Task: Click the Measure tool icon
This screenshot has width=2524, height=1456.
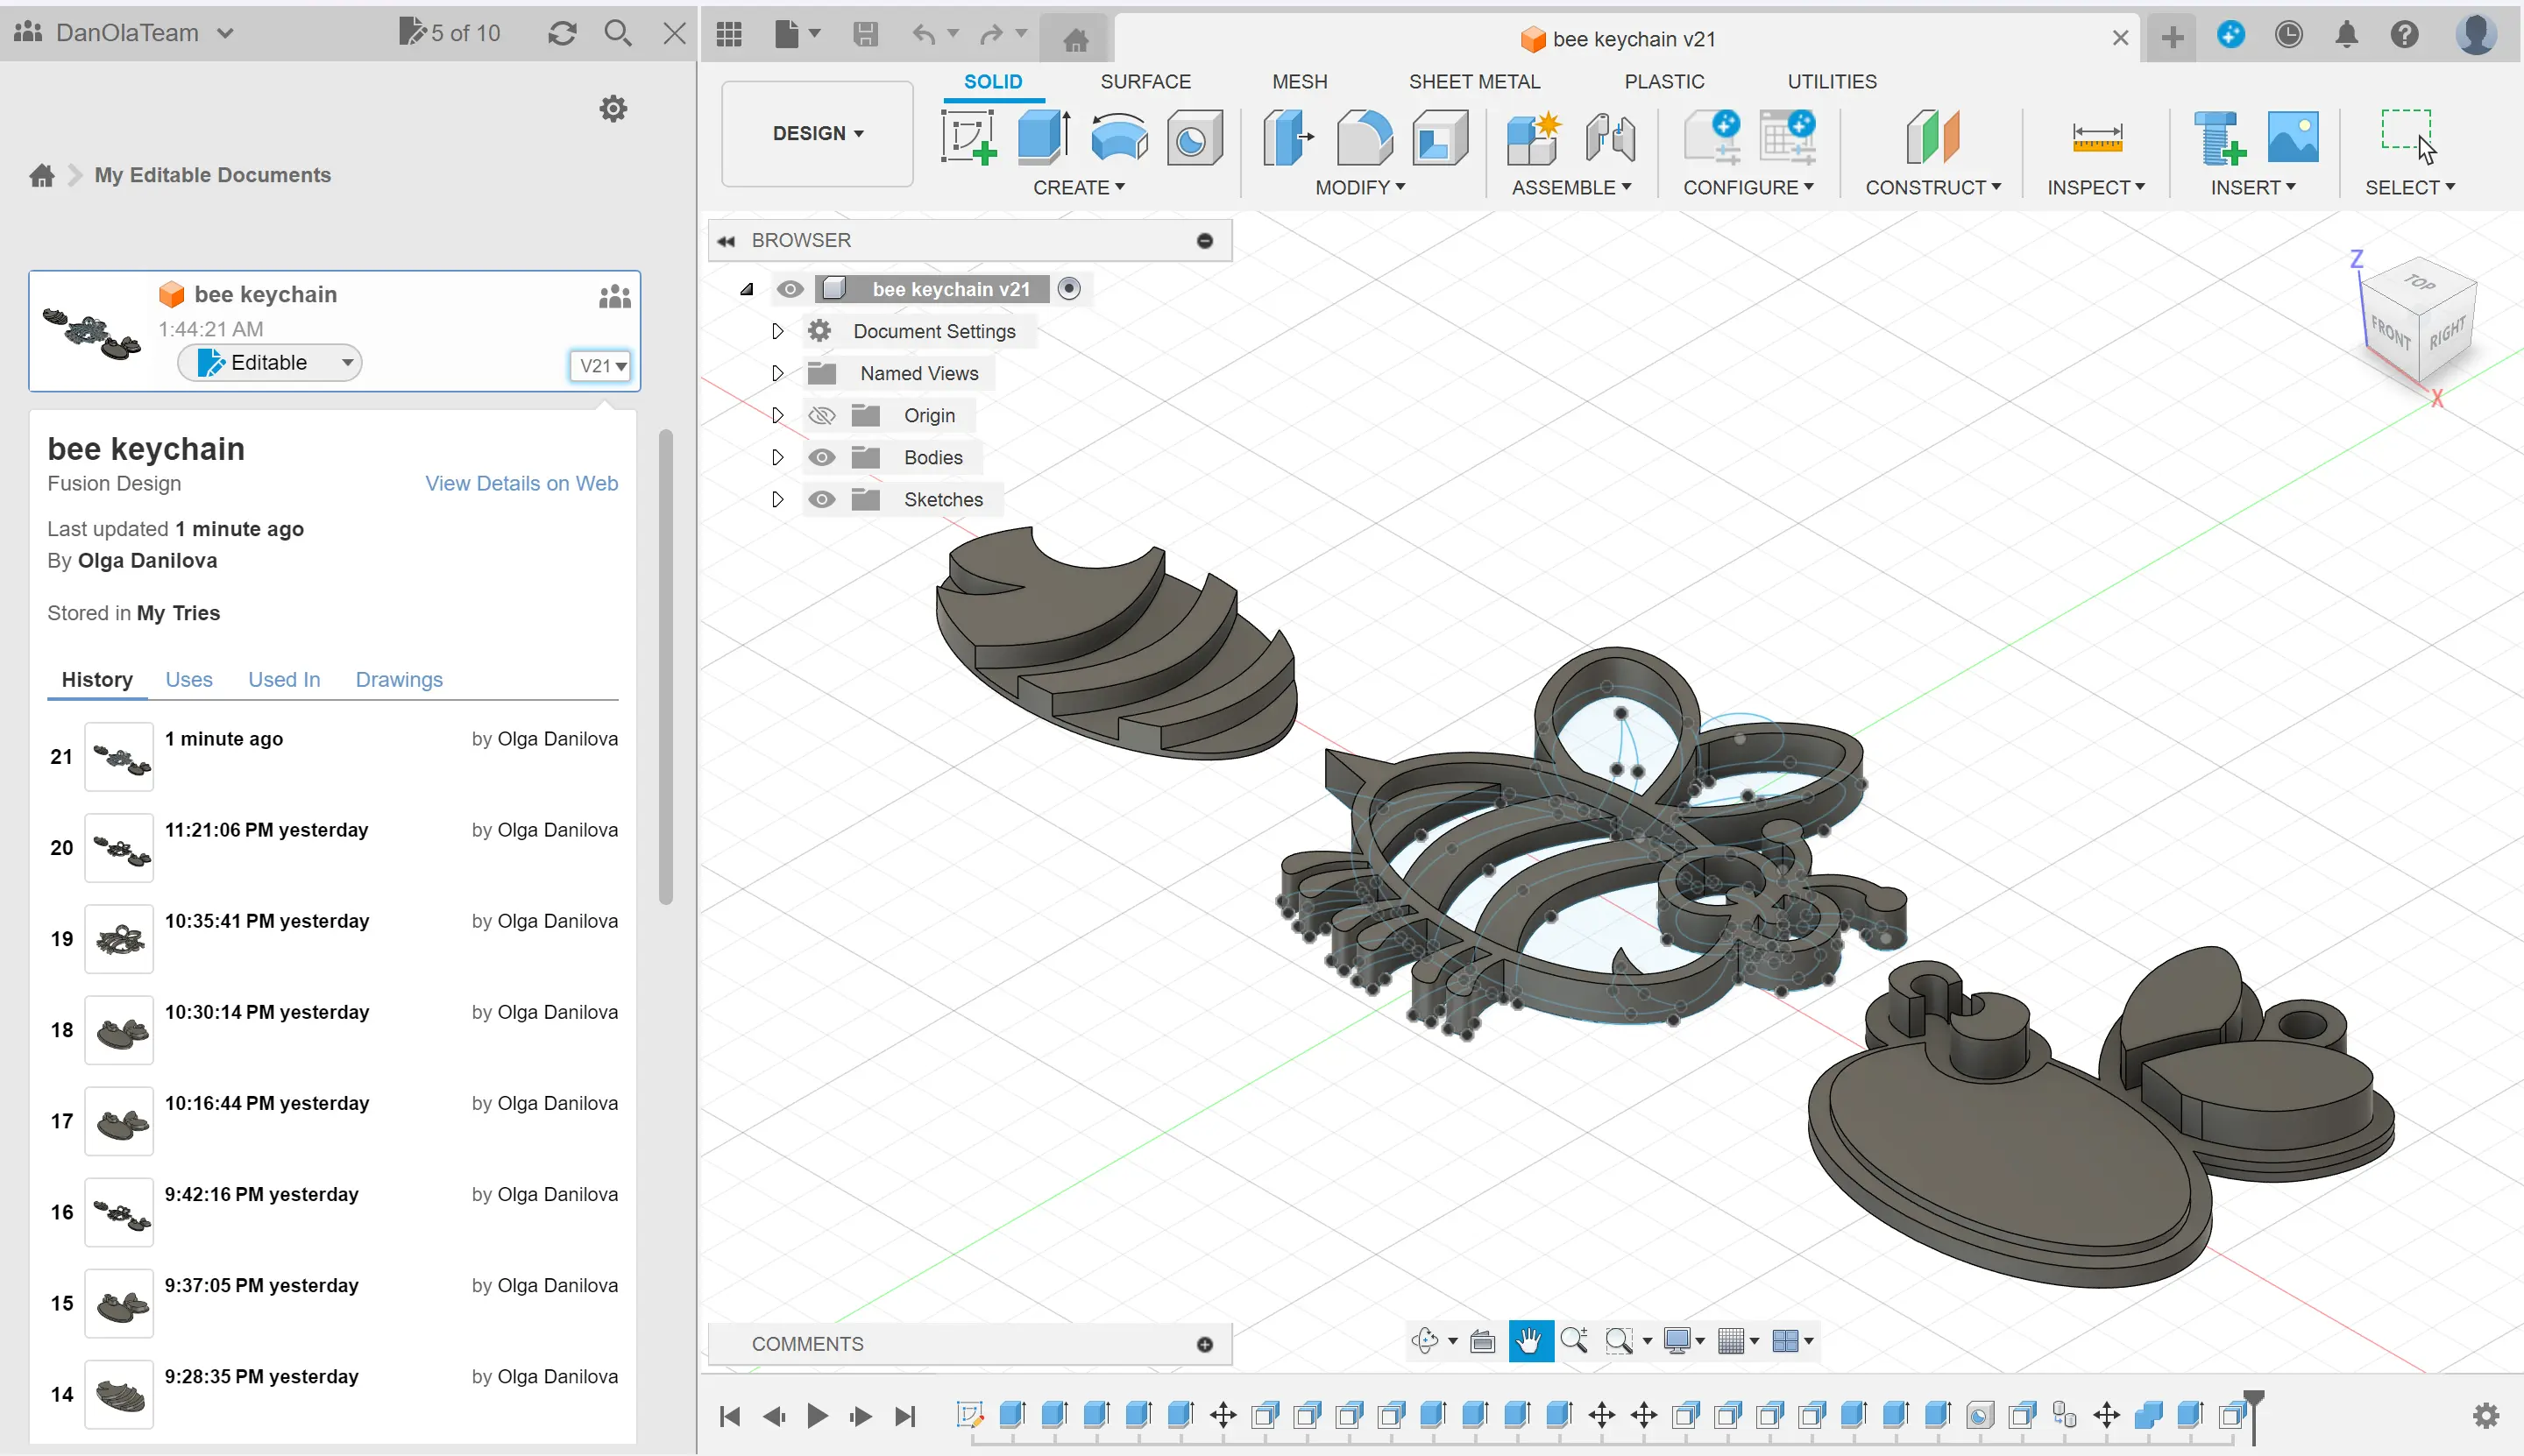Action: click(x=2098, y=137)
